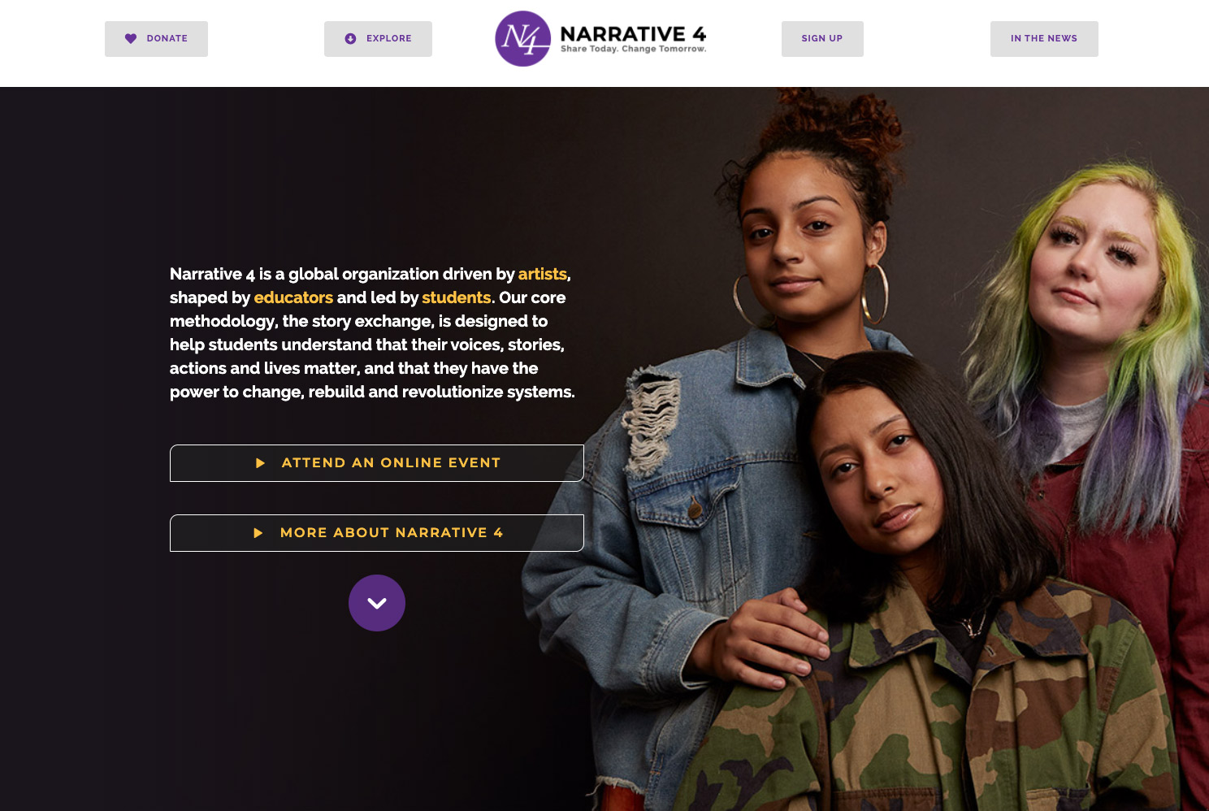Click the heart icon on Donate
The width and height of the screenshot is (1209, 811).
click(x=131, y=38)
